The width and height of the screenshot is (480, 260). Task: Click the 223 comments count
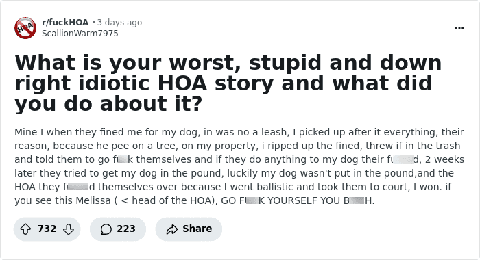point(125,229)
